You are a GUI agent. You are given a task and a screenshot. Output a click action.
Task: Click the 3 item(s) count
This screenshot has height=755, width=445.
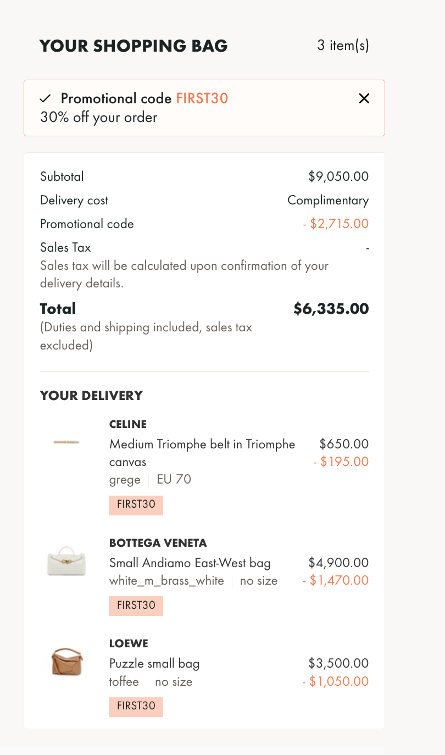(x=343, y=46)
